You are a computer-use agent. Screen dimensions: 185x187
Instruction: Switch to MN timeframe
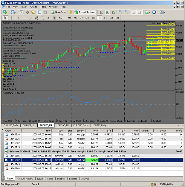click(117, 18)
